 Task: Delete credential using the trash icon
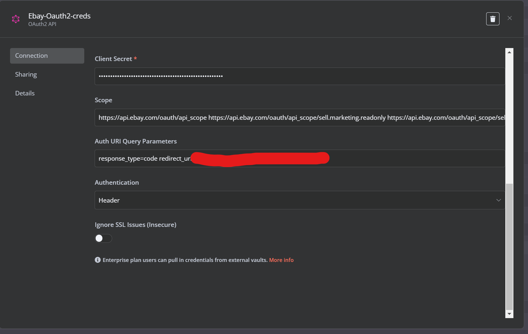coord(493,19)
